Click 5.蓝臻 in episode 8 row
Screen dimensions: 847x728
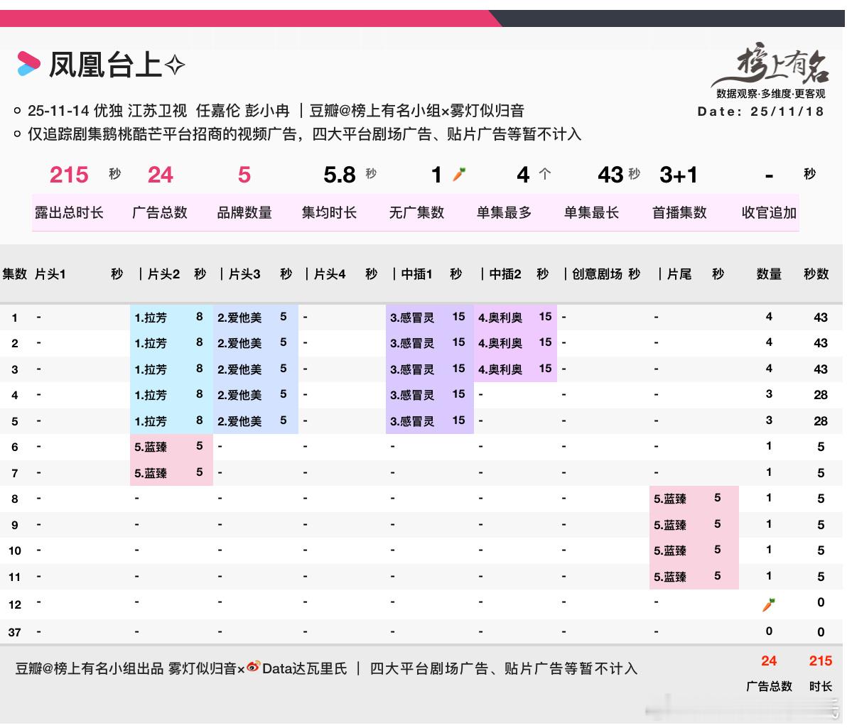(x=670, y=499)
